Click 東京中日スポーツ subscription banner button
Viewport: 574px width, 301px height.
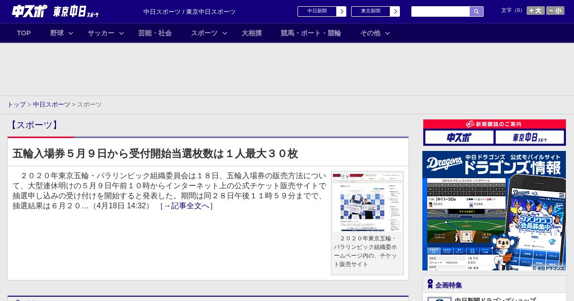coord(530,138)
